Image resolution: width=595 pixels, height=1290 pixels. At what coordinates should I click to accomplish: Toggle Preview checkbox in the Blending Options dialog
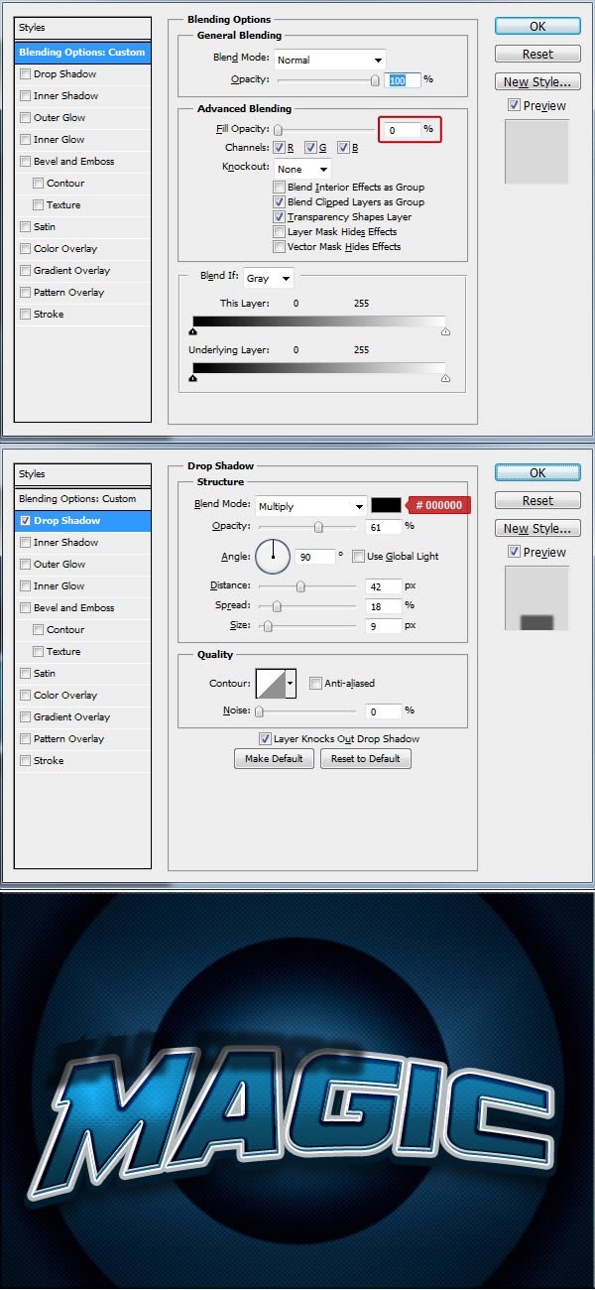(x=513, y=105)
